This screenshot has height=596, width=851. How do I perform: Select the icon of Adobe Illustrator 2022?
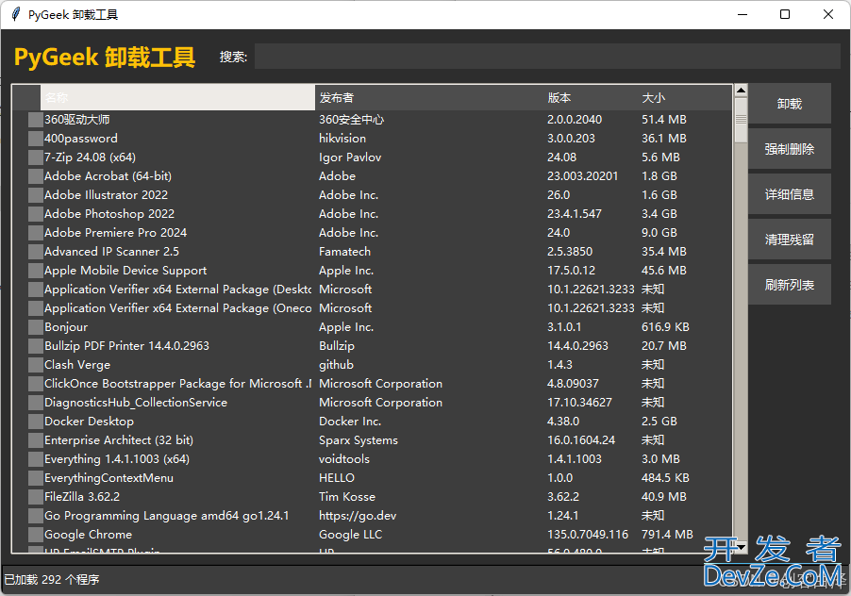tap(35, 195)
